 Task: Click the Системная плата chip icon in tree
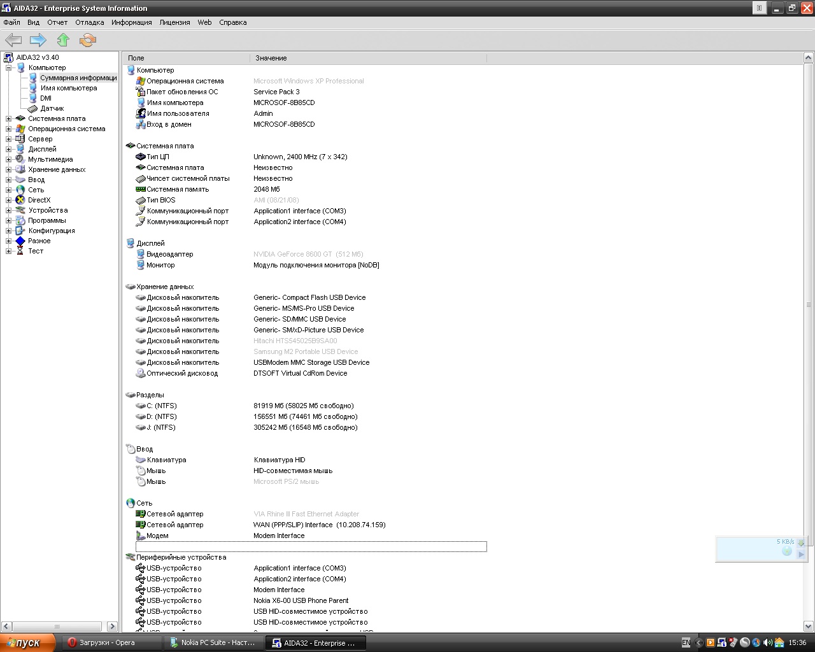point(20,118)
